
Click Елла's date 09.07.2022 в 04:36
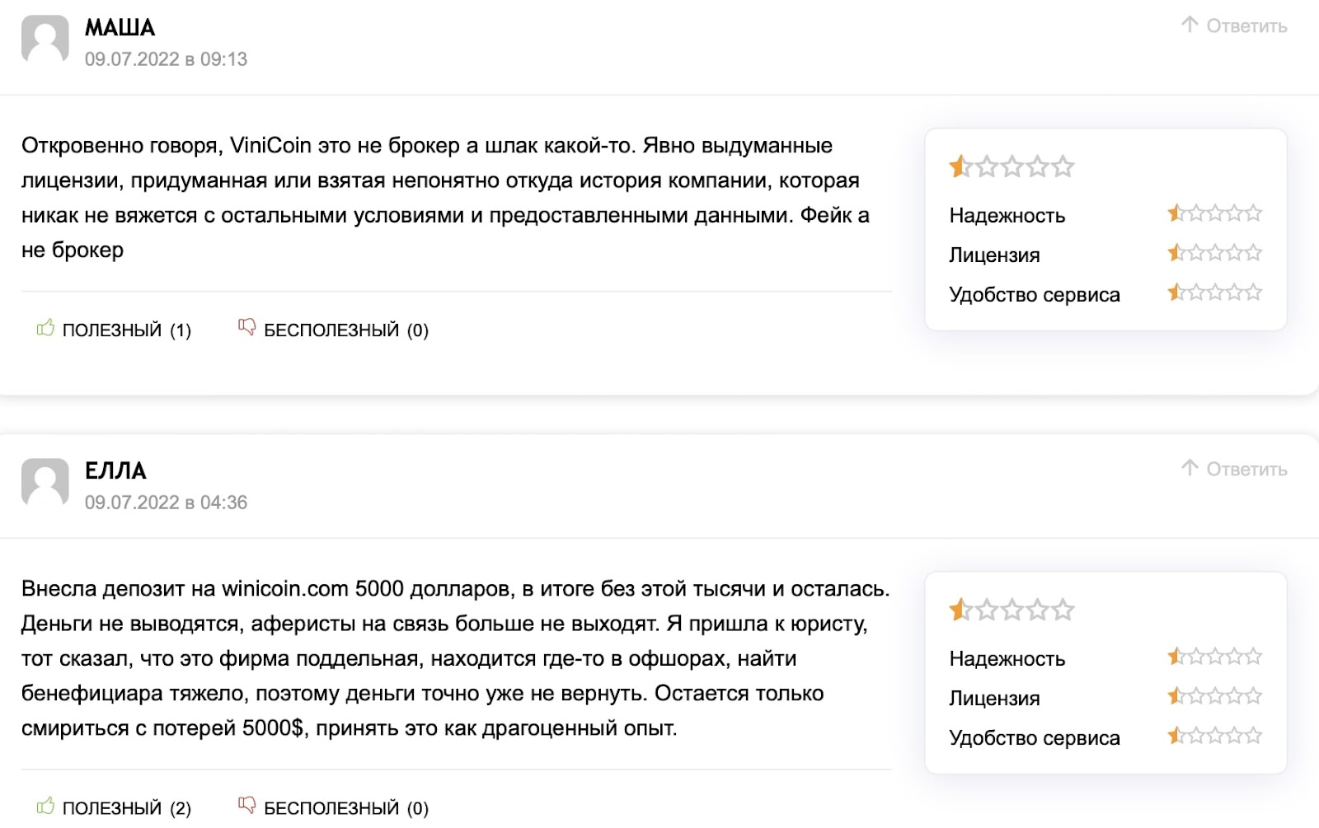pyautogui.click(x=166, y=503)
